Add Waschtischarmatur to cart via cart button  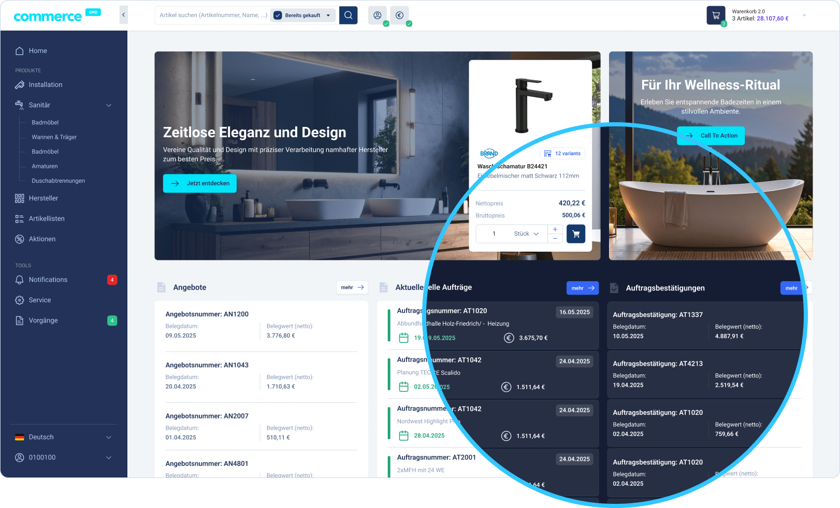point(576,234)
